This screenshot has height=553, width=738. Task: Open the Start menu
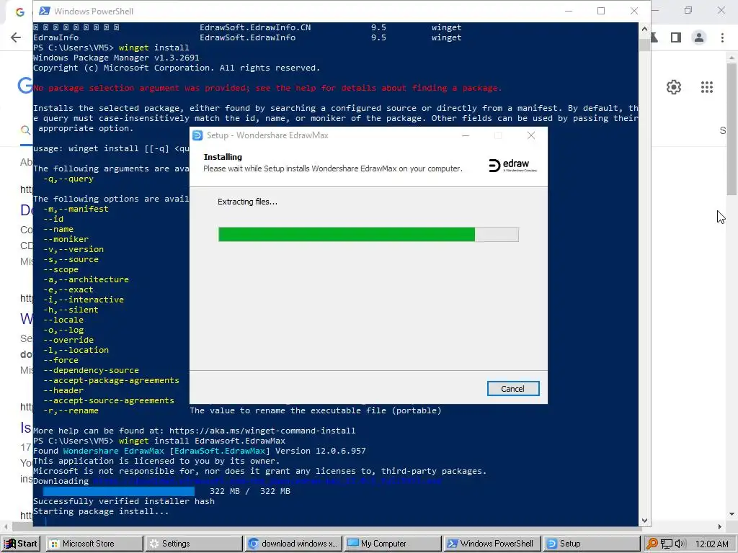pyautogui.click(x=21, y=544)
